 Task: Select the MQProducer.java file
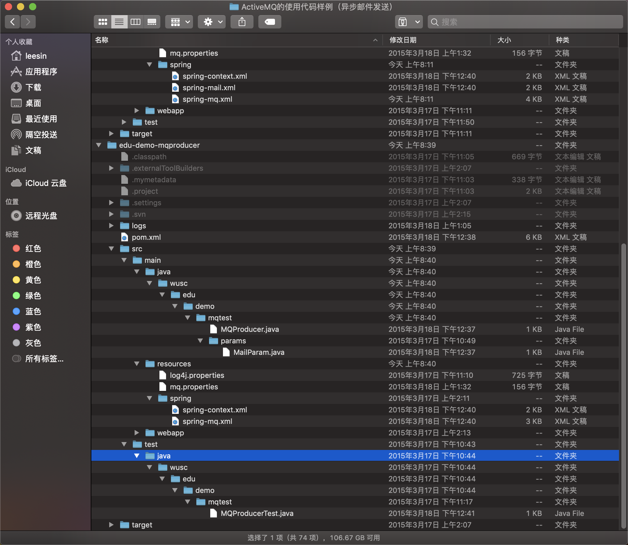[x=355, y=329]
